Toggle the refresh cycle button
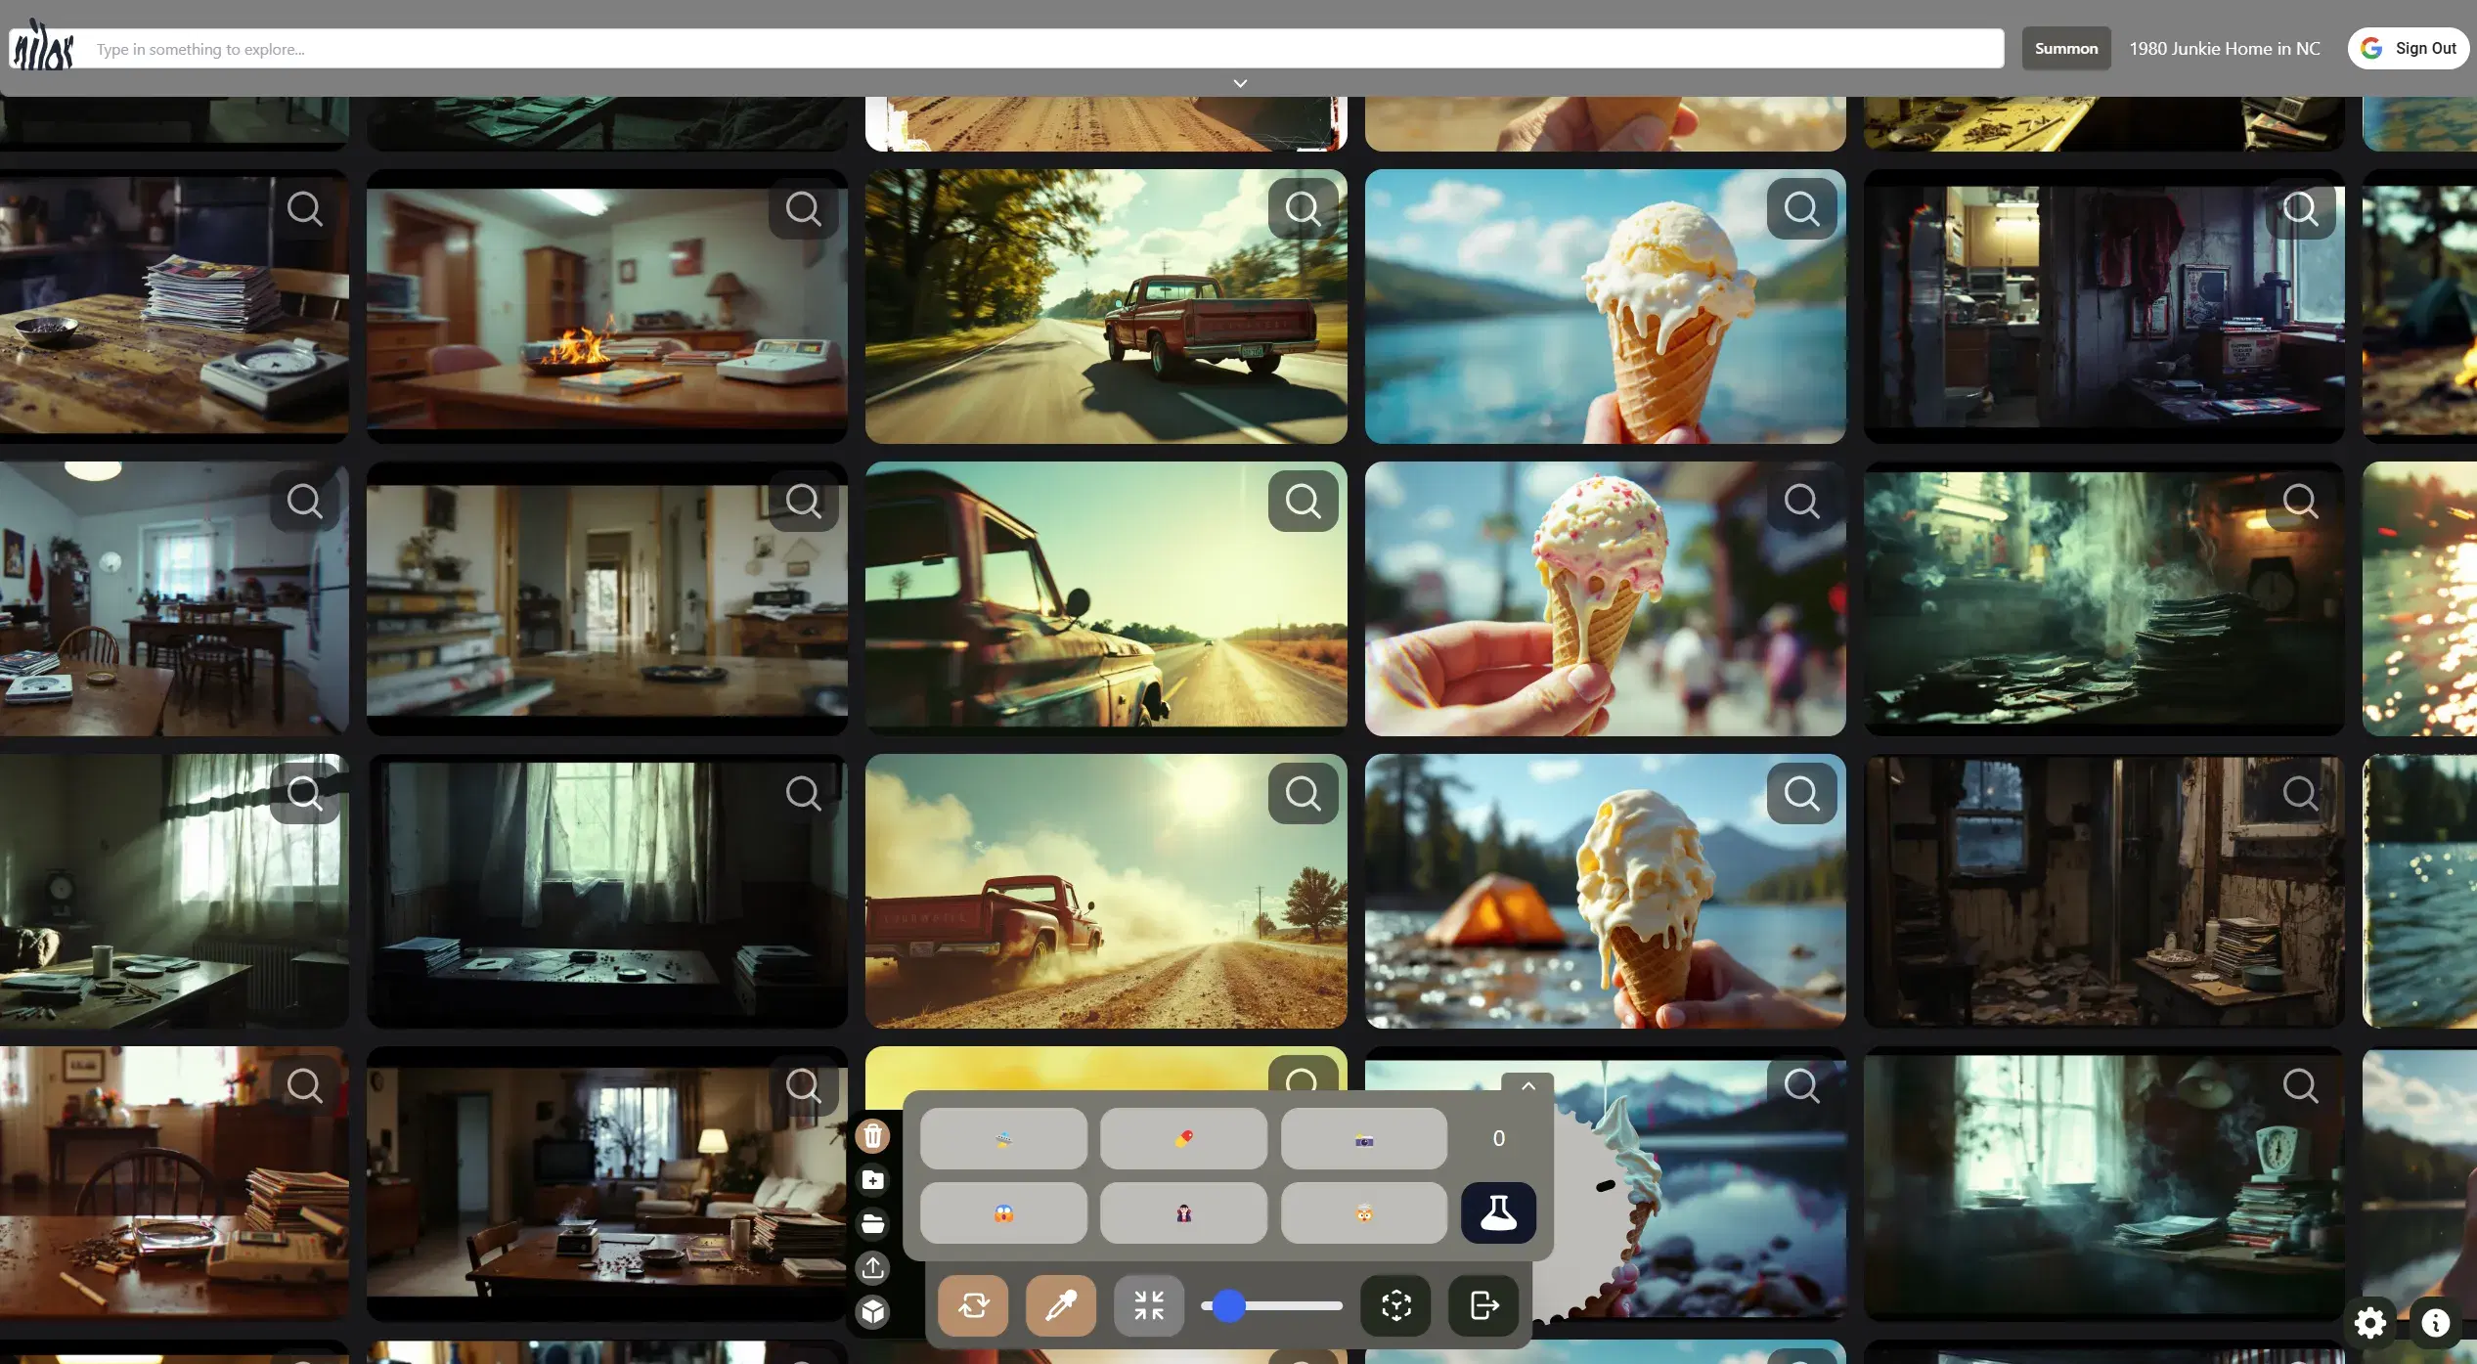This screenshot has width=2477, height=1364. click(x=973, y=1305)
